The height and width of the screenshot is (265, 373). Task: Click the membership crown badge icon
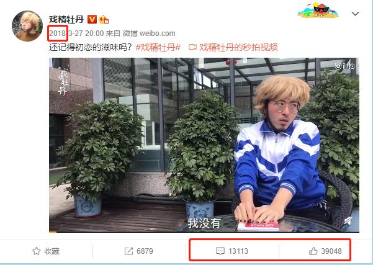[x=104, y=19]
